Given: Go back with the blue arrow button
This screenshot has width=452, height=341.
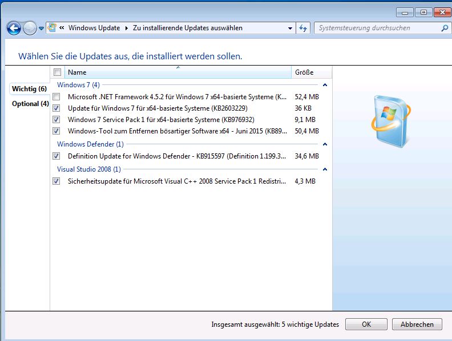Looking at the screenshot, I should [14, 28].
